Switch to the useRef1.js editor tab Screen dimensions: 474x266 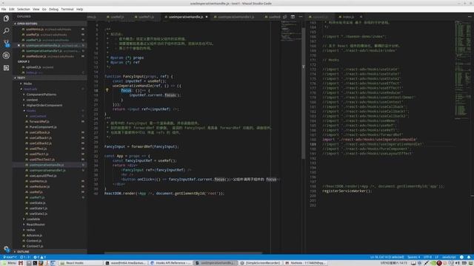tap(146, 17)
